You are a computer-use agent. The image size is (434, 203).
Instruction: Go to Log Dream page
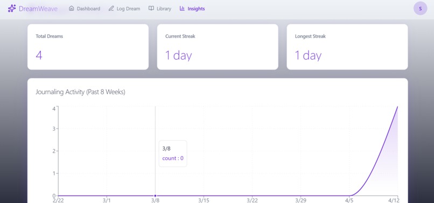pos(124,9)
